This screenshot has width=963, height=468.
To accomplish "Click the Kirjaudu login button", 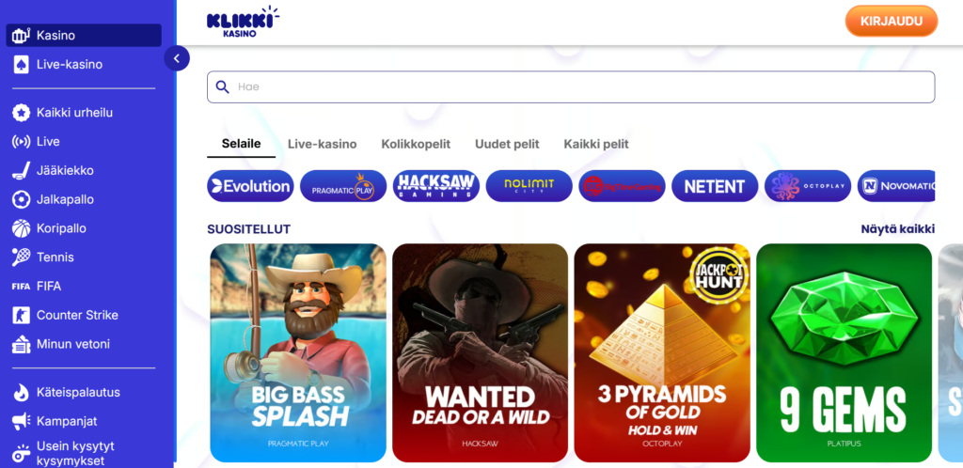I will tap(892, 21).
